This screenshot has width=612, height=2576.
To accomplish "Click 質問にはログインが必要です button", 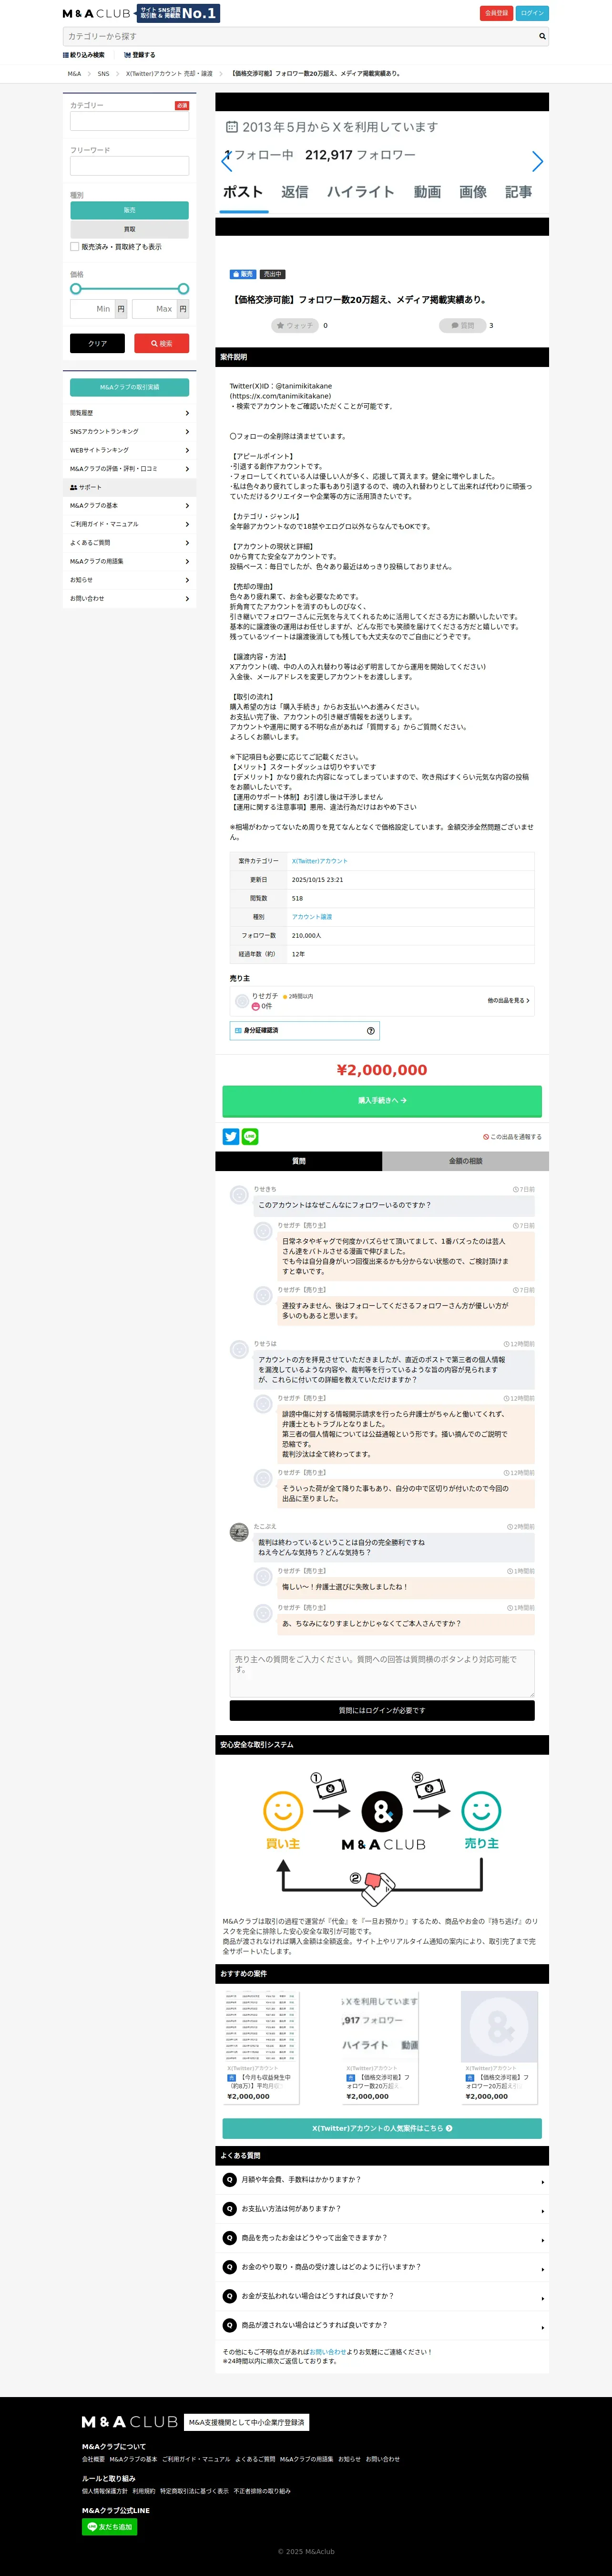I will pos(382,1710).
